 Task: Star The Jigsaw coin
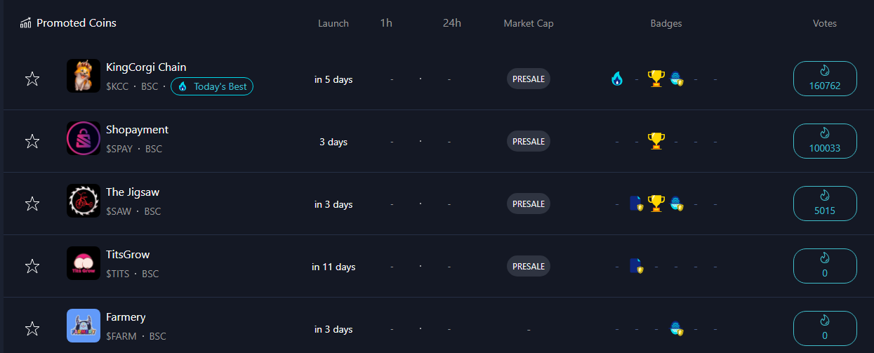32,204
